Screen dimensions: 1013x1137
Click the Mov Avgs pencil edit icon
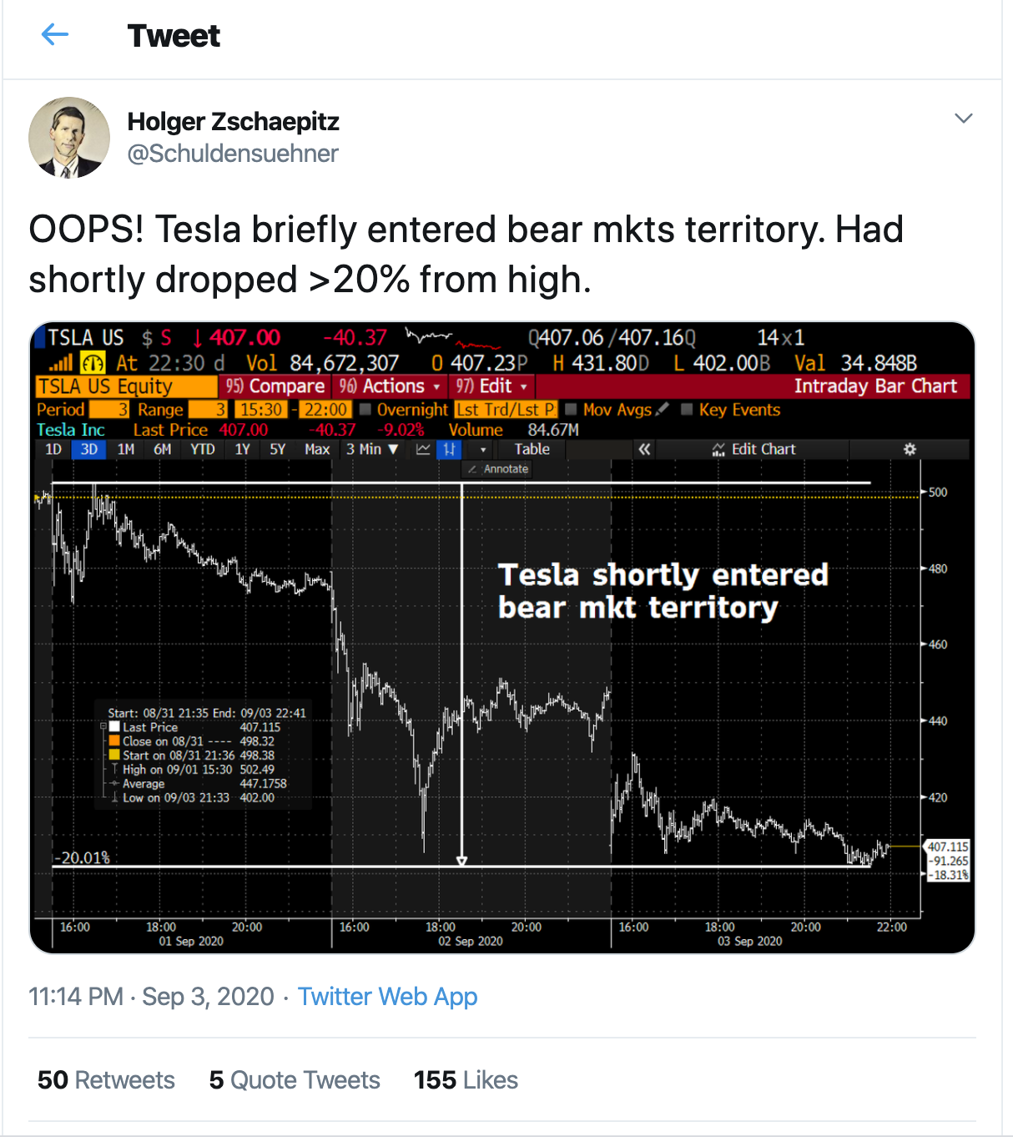tap(663, 409)
